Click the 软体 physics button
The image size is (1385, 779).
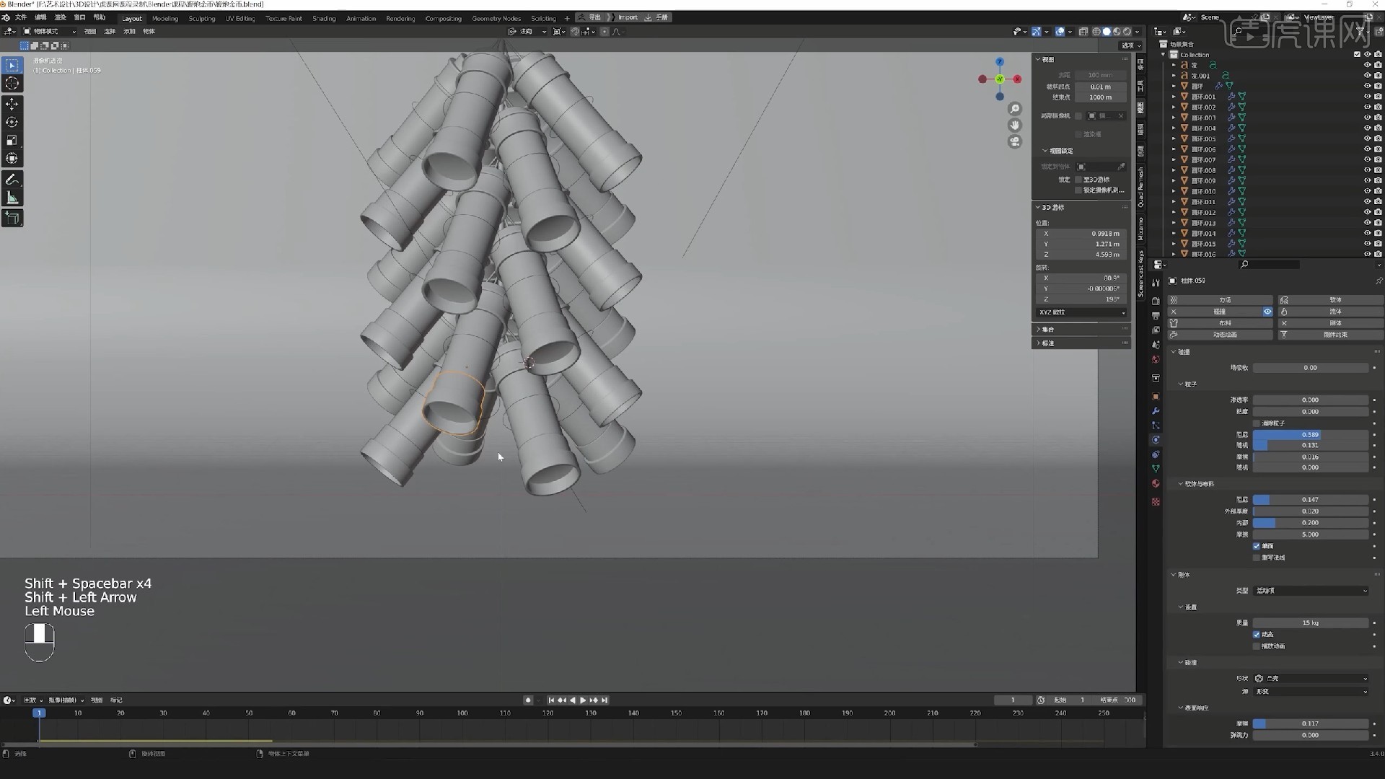[x=1331, y=300]
